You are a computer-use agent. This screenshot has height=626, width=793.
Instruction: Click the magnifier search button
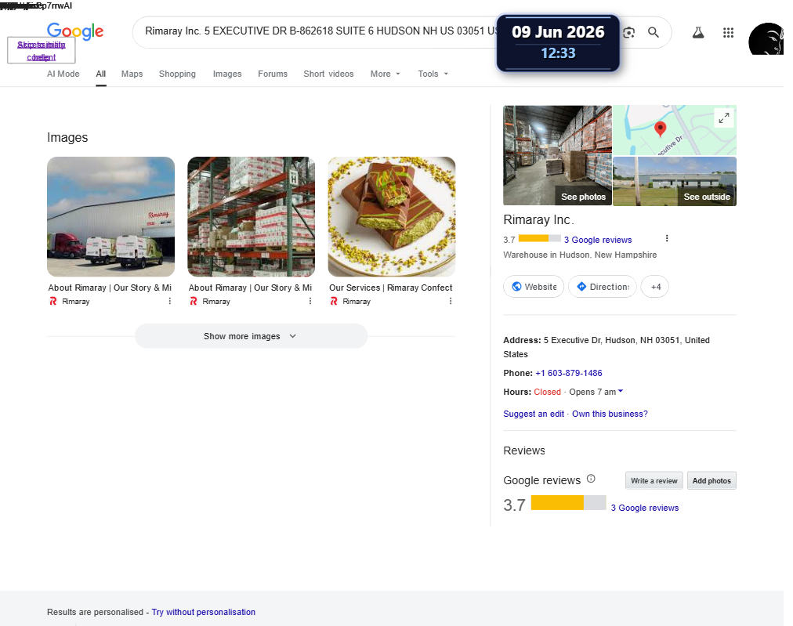[x=654, y=32]
